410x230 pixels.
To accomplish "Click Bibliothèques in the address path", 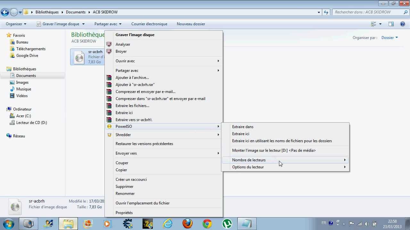I will (x=47, y=12).
